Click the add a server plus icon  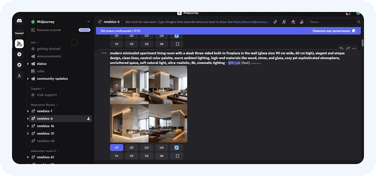19,54
